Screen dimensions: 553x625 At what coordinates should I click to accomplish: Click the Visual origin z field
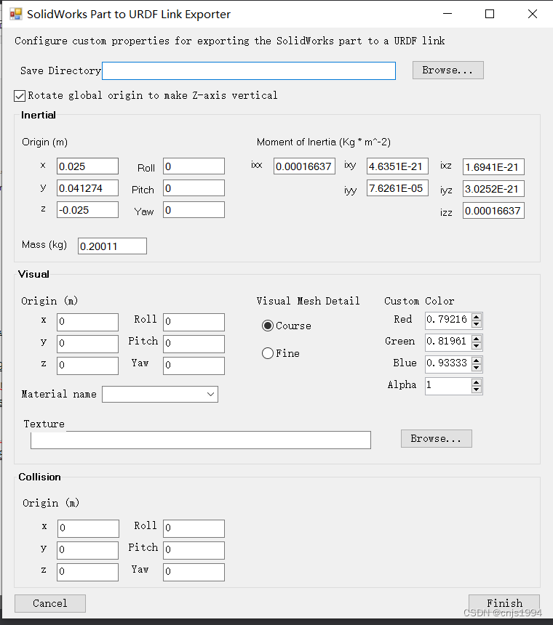(87, 366)
